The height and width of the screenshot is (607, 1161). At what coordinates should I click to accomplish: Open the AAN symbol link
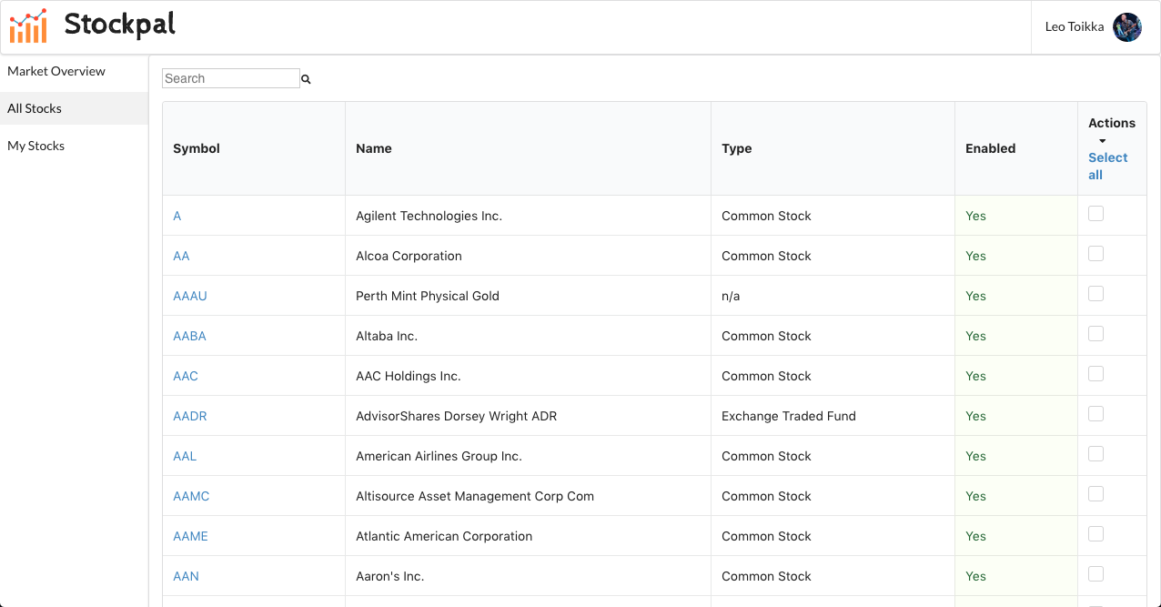(186, 576)
